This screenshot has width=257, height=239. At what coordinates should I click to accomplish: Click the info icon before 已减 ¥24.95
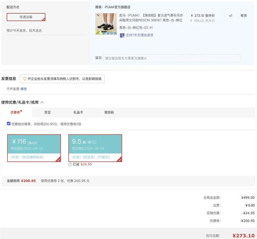(x=70, y=164)
